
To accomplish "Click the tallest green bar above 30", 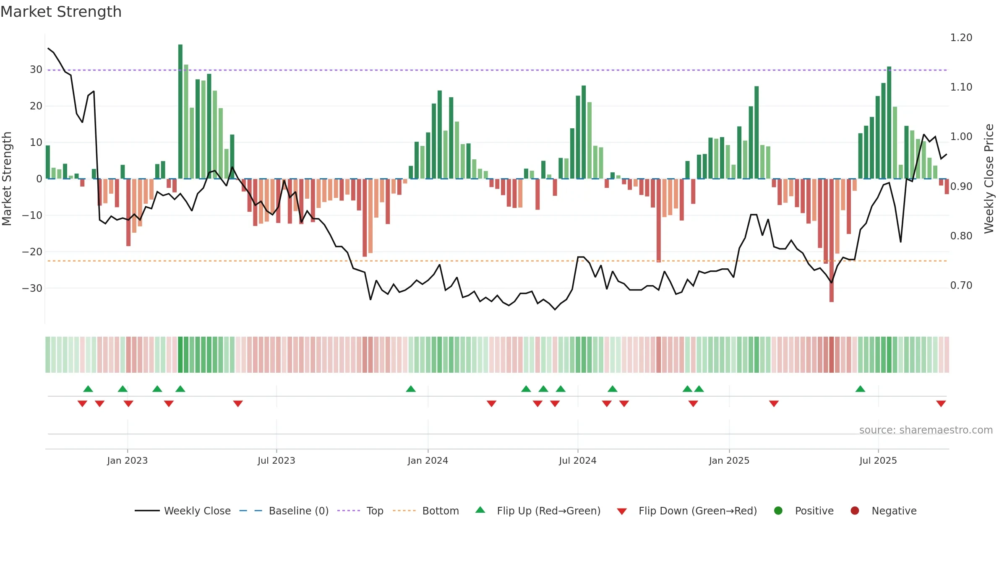I will tap(180, 112).
